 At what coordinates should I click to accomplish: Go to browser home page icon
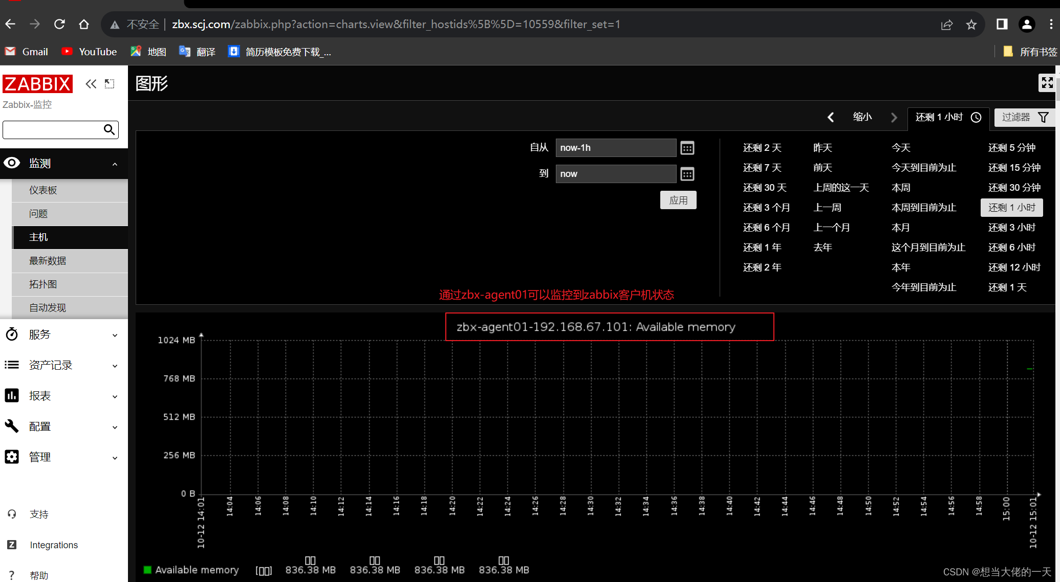[x=84, y=24]
